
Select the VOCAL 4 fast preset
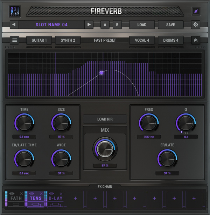click(142, 40)
